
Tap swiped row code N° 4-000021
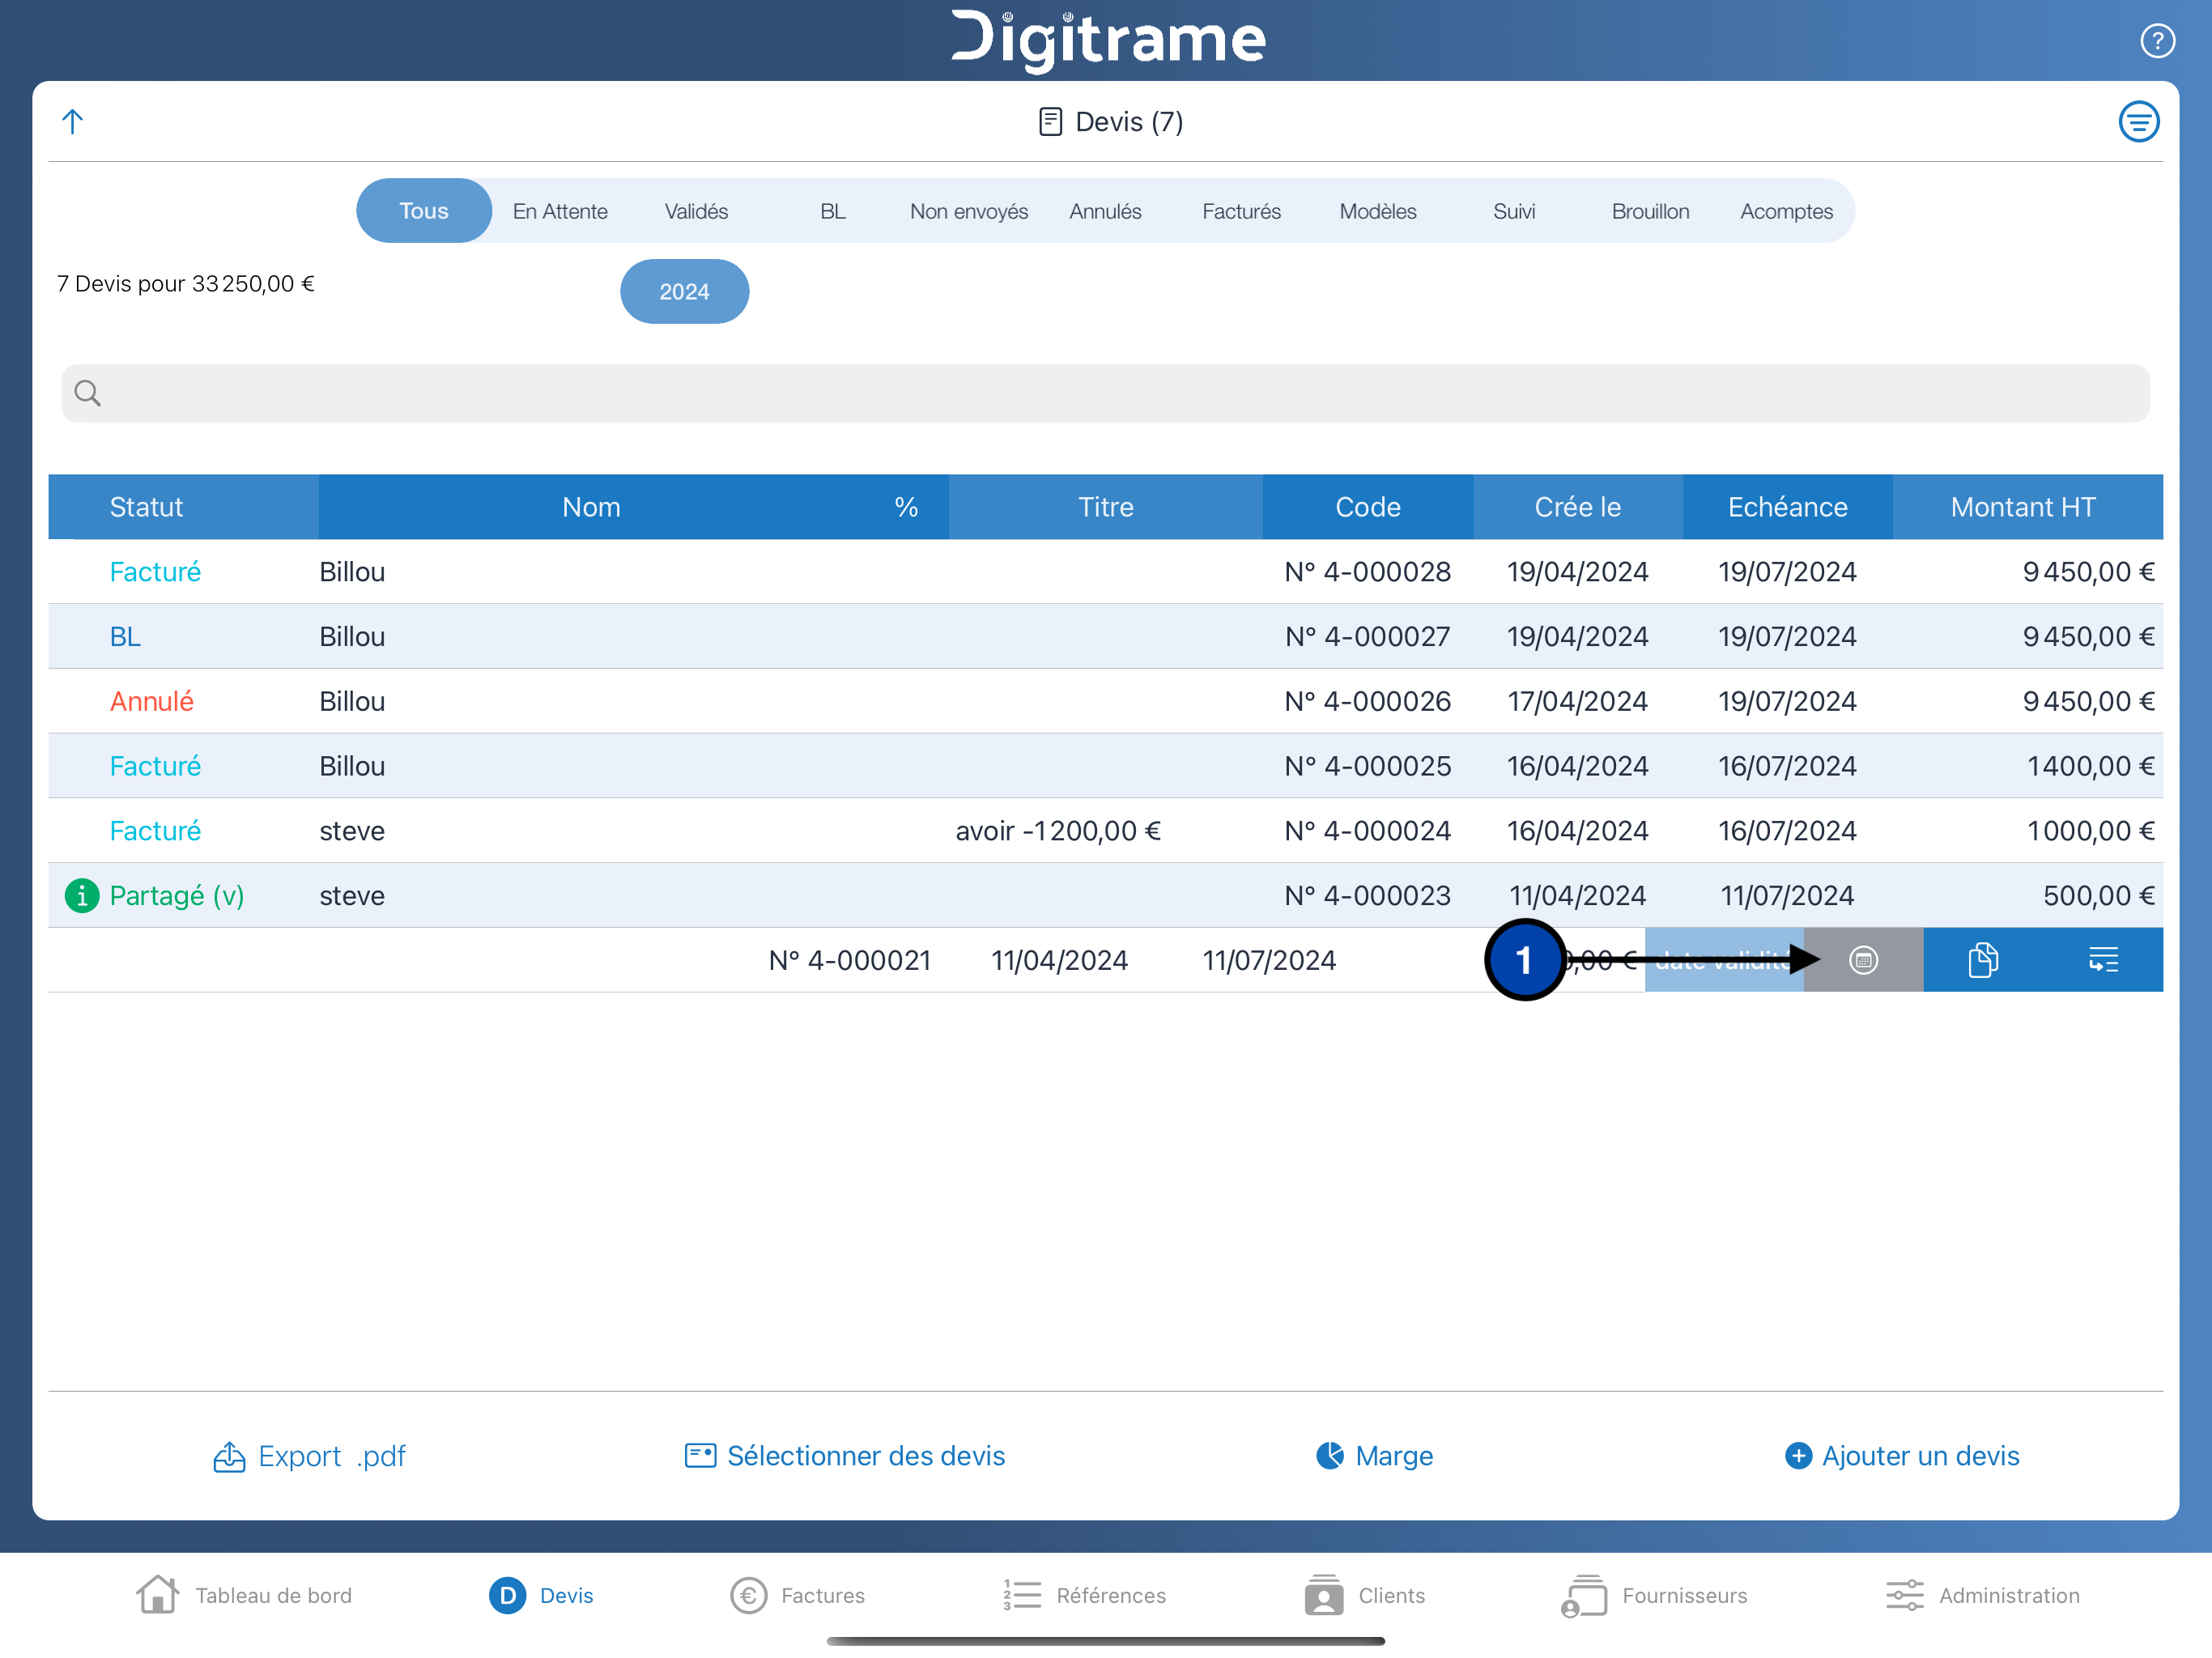(850, 961)
